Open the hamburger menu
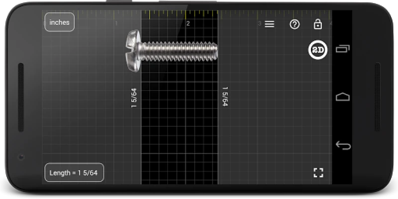Image resolution: width=398 pixels, height=199 pixels. [269, 24]
